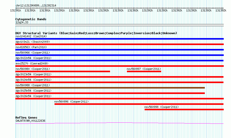Image resolution: width=231 pixels, height=138 pixels.
Task: Select the red bar under nsv560996
Action: coord(139,104)
